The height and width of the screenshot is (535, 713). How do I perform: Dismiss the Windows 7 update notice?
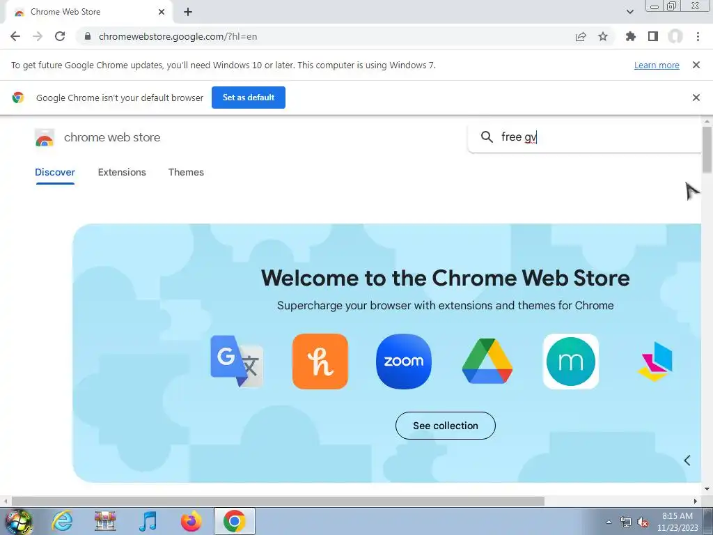pyautogui.click(x=696, y=65)
